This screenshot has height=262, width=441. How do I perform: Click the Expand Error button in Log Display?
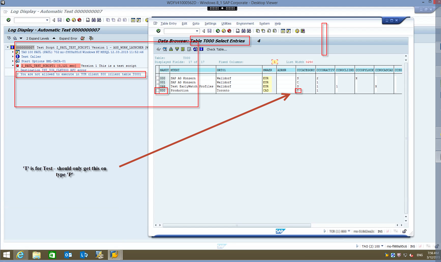[x=68, y=39]
